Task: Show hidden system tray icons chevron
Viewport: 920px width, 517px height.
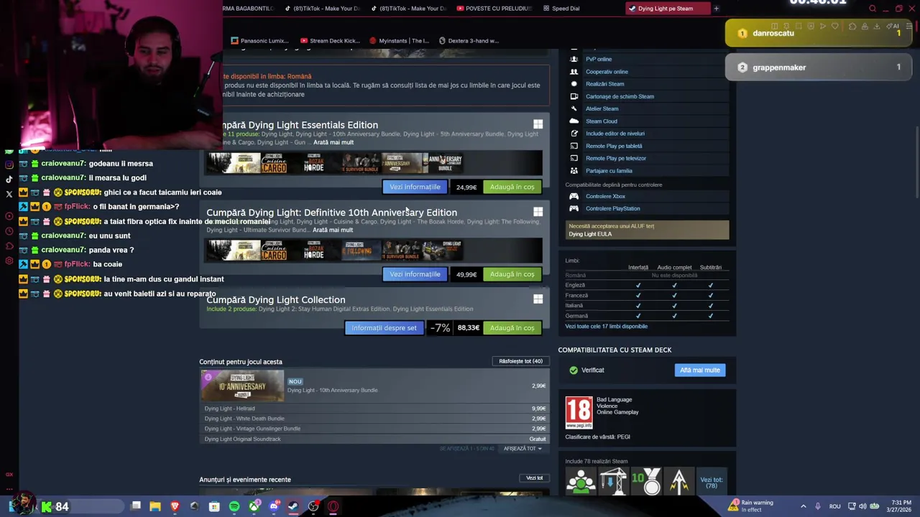Action: point(803,506)
